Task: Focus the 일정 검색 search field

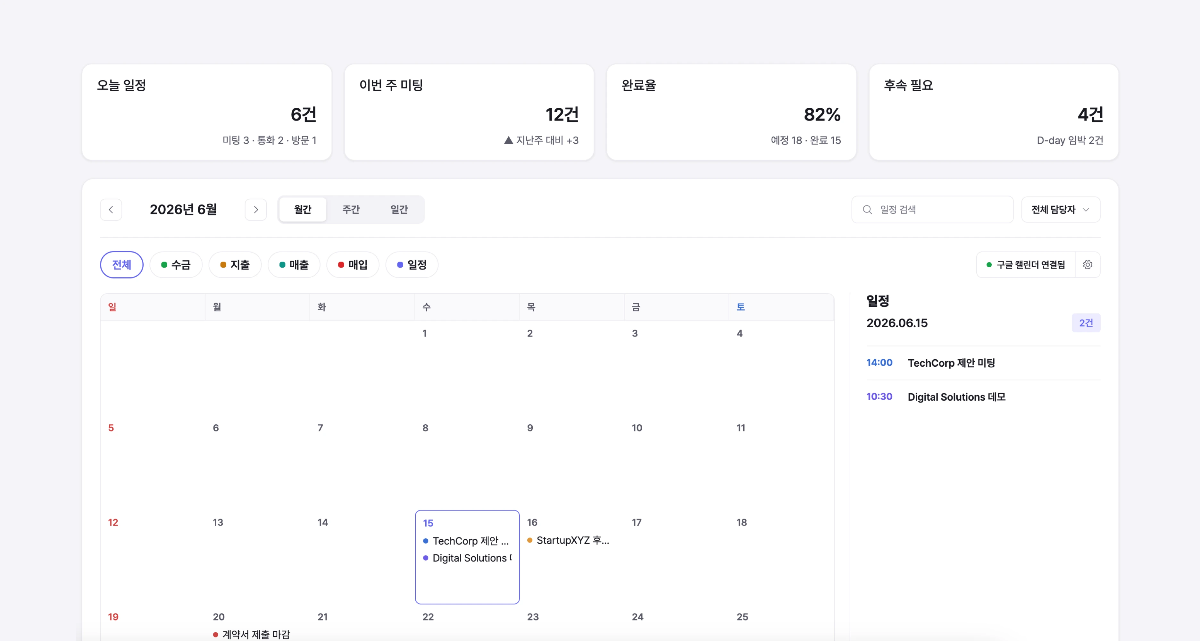Action: click(x=933, y=210)
